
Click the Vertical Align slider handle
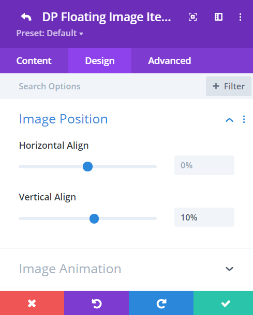[x=94, y=218]
